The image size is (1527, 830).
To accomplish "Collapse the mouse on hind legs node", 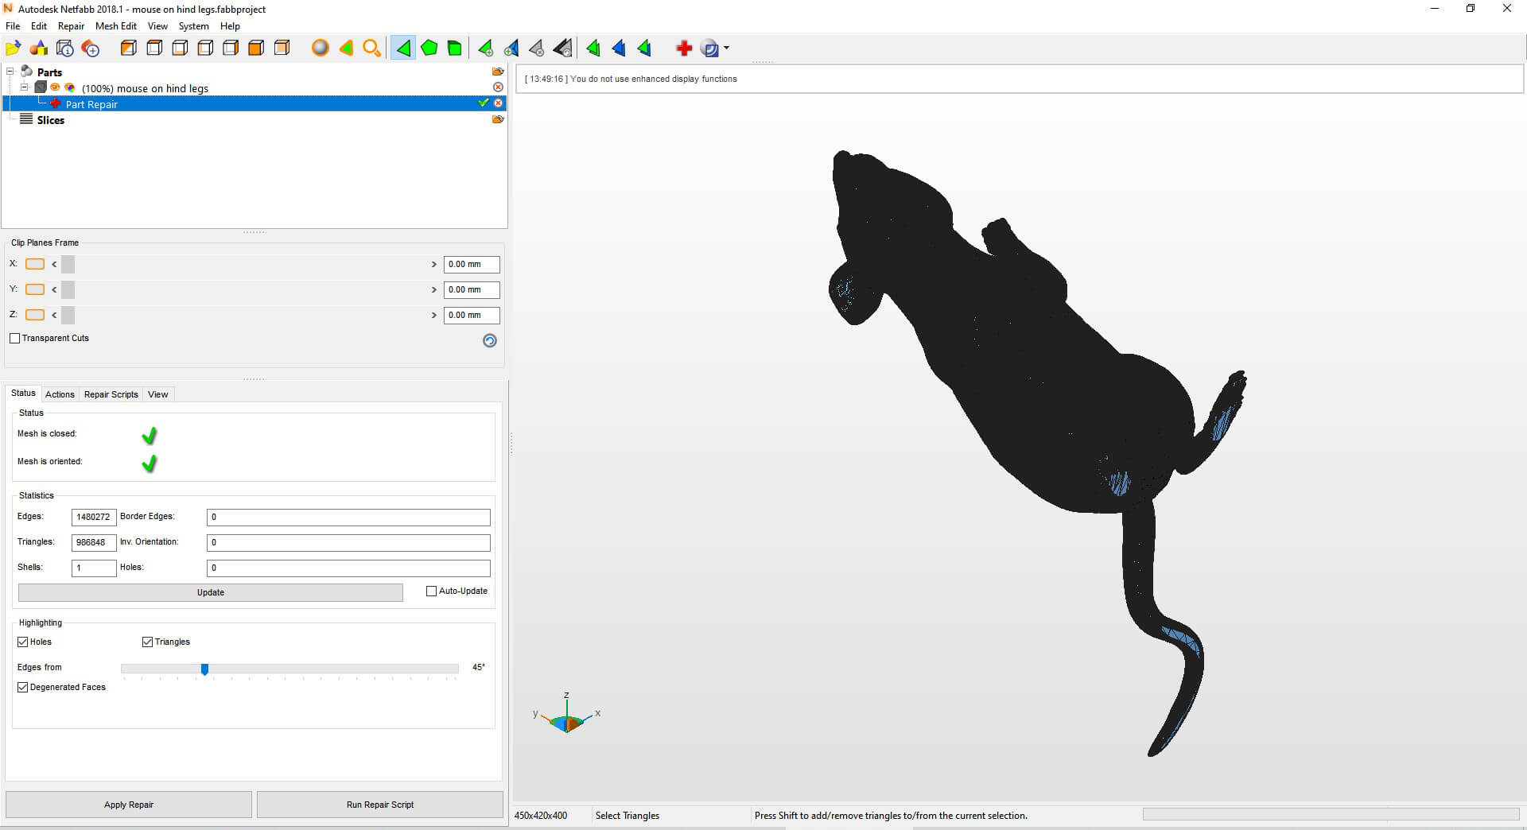I will [25, 87].
